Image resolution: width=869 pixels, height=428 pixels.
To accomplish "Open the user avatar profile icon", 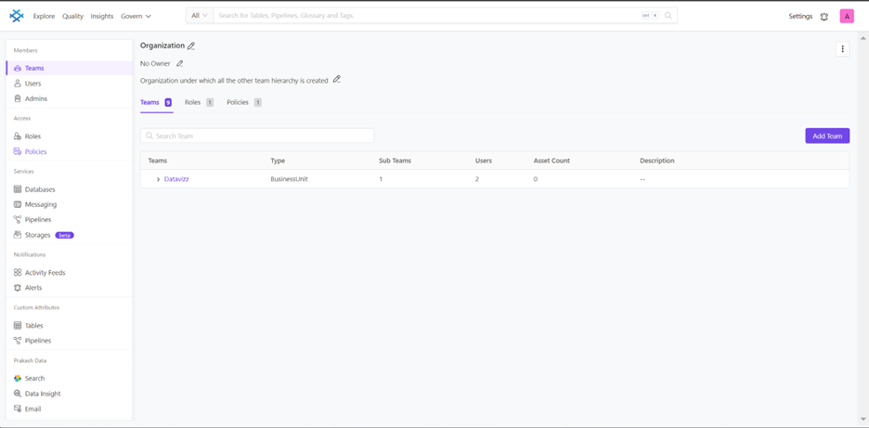I will (847, 16).
